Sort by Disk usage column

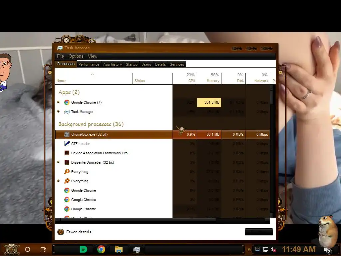point(233,79)
